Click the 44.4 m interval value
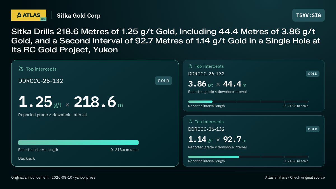Image resolution: width=336 pixels, height=189 pixels. point(235,84)
